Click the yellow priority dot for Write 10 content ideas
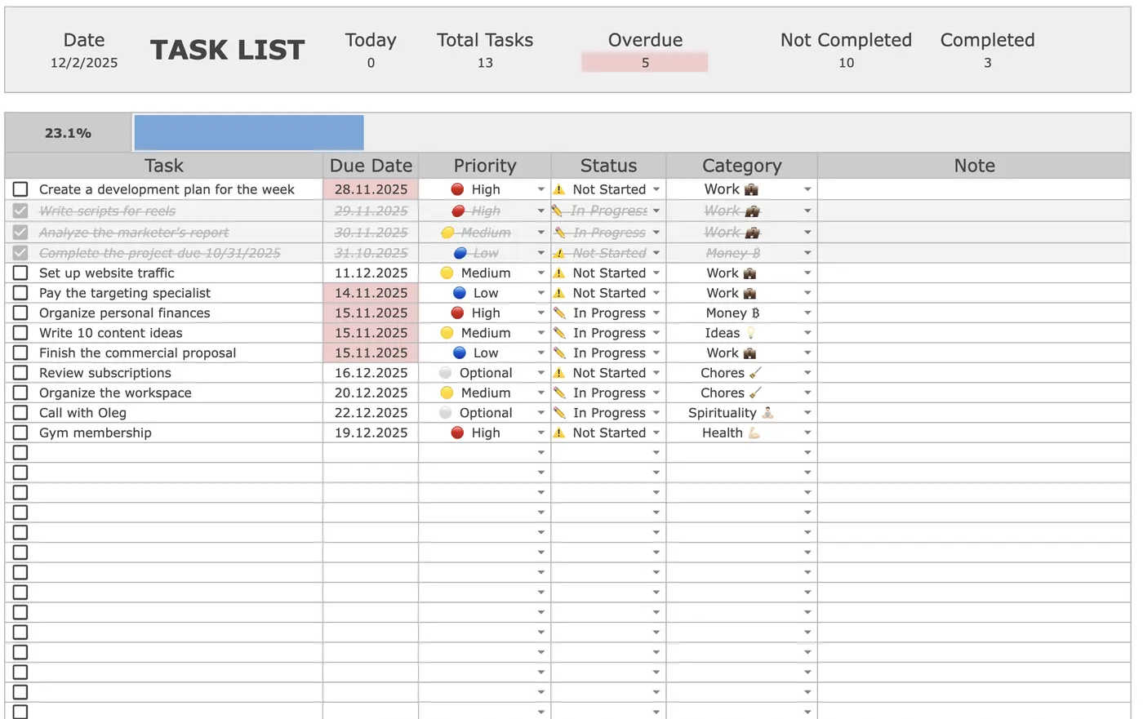 (447, 333)
